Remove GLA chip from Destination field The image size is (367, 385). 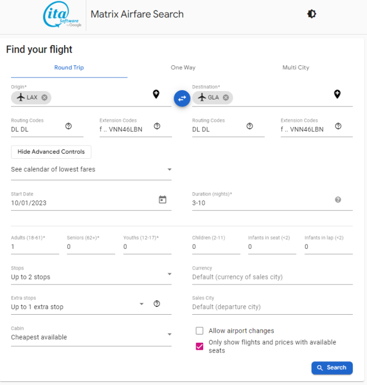[x=226, y=97]
